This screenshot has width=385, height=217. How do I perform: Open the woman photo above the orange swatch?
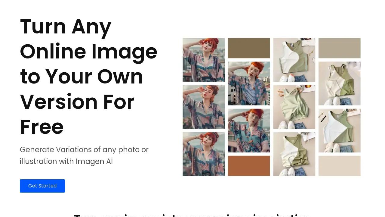249,131
